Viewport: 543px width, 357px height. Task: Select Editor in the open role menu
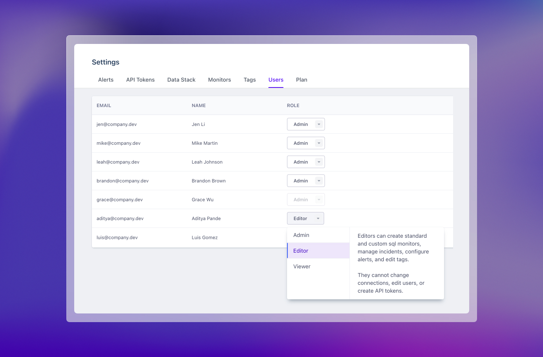[x=301, y=251]
